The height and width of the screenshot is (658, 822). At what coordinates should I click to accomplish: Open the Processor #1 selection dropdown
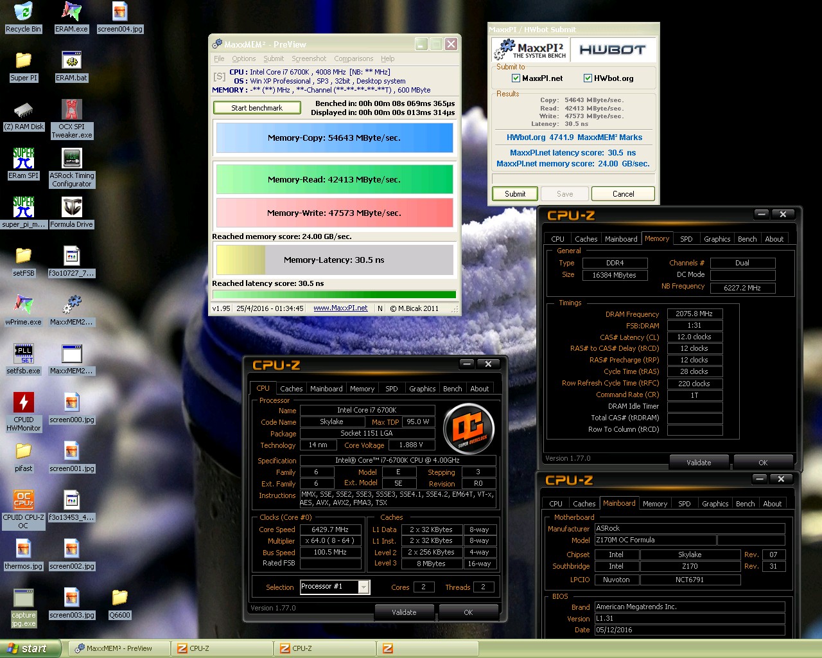point(364,587)
